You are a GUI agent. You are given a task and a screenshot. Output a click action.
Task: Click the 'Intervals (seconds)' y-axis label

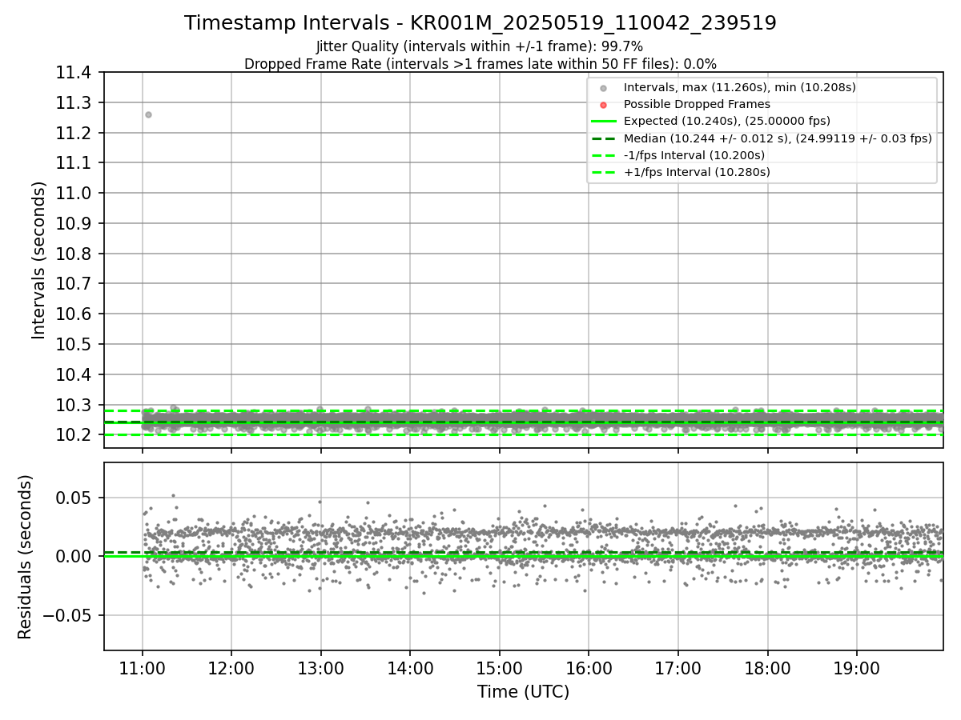(39, 260)
